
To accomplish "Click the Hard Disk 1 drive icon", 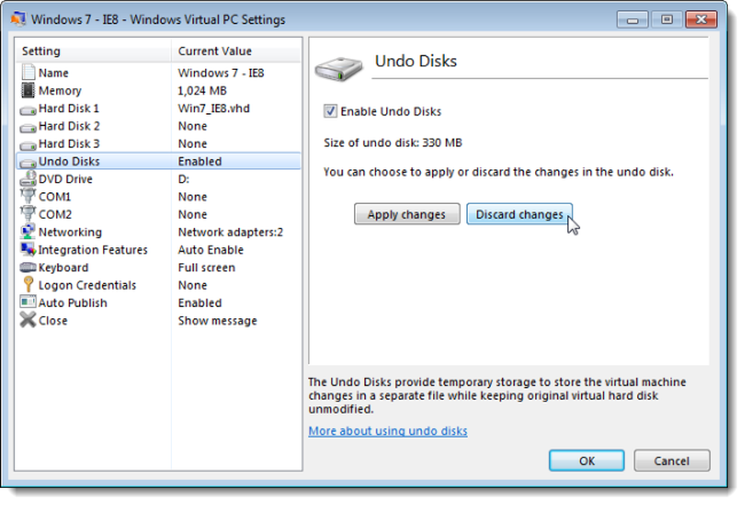I will (28, 110).
